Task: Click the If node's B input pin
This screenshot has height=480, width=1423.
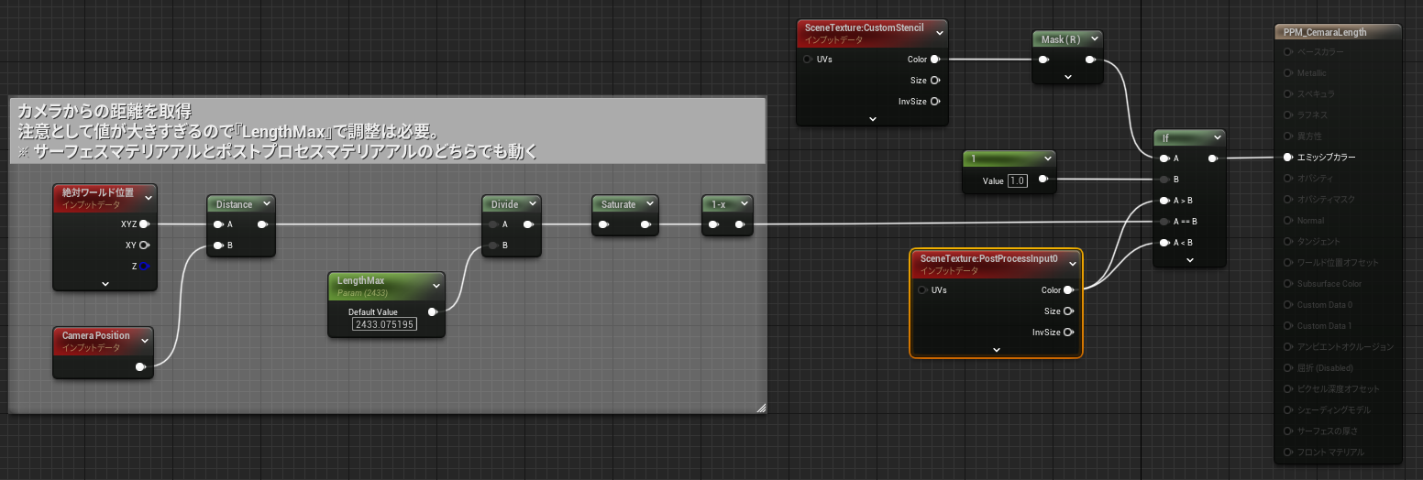Action: (x=1165, y=179)
